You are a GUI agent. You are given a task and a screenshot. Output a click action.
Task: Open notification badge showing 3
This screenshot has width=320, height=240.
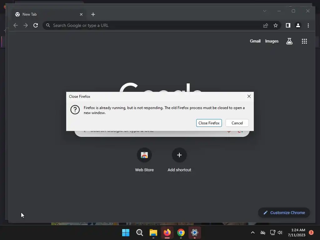(311, 232)
